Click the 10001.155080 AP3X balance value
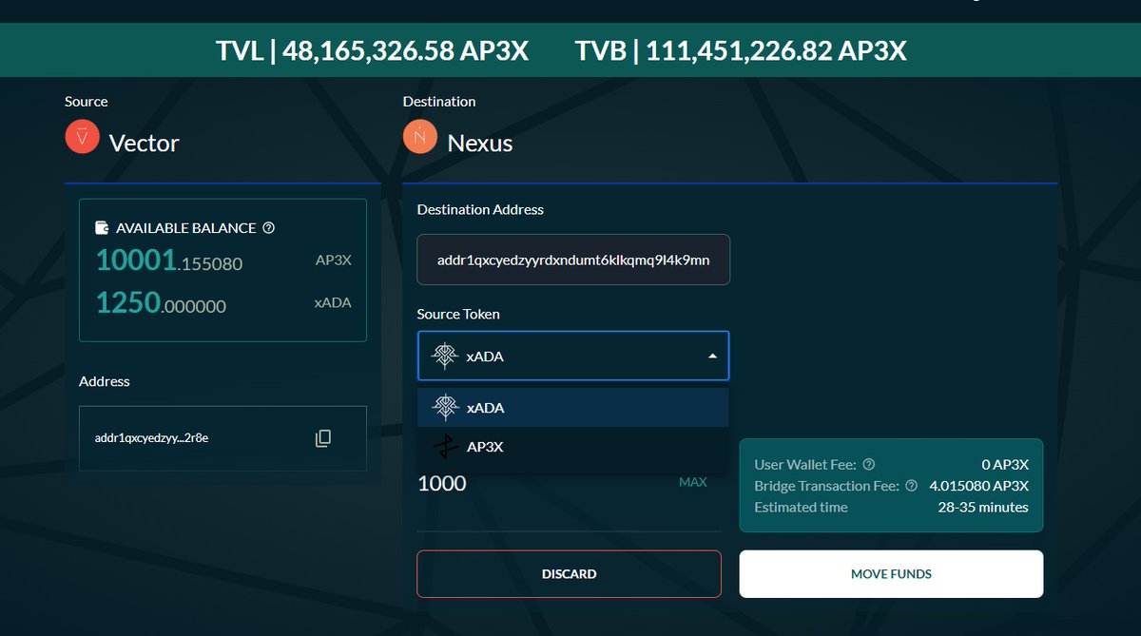Image resolution: width=1141 pixels, height=636 pixels. click(x=169, y=260)
